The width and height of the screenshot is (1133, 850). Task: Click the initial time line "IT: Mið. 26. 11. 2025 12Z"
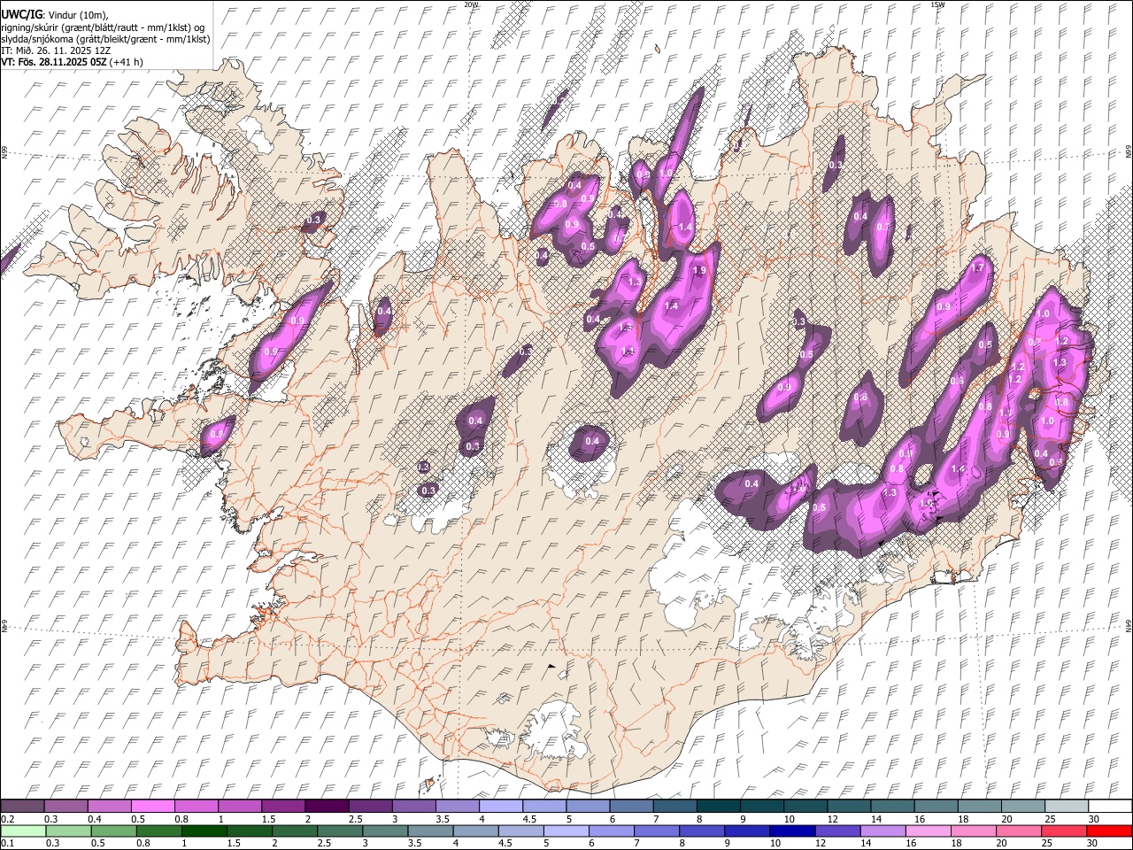tap(56, 50)
